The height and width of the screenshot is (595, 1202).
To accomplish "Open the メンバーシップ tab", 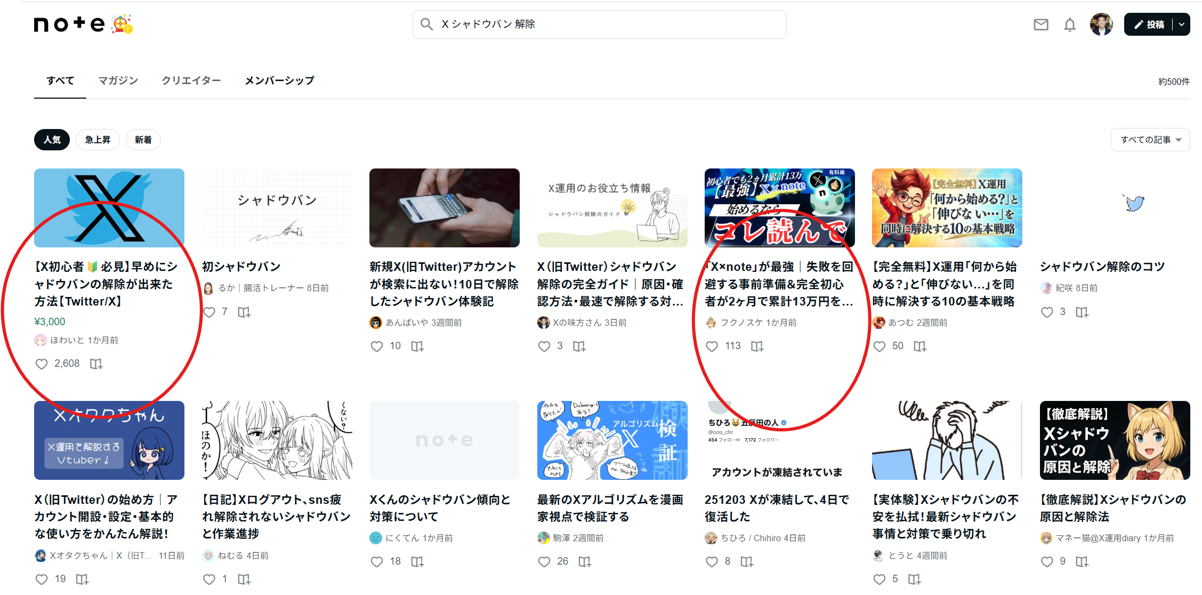I will pyautogui.click(x=279, y=81).
